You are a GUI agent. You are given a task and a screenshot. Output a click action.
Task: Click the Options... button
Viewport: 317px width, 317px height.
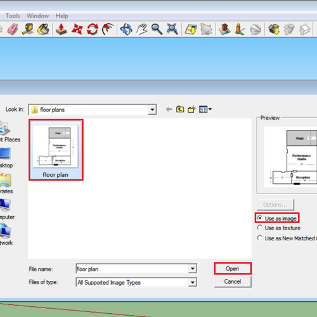[275, 205]
